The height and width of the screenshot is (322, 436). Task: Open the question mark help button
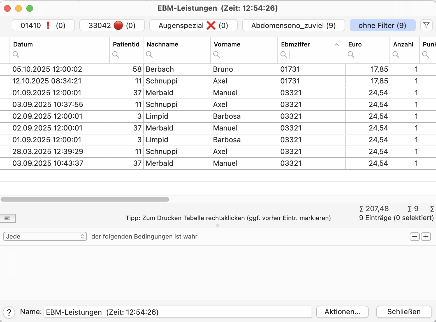coord(9,312)
